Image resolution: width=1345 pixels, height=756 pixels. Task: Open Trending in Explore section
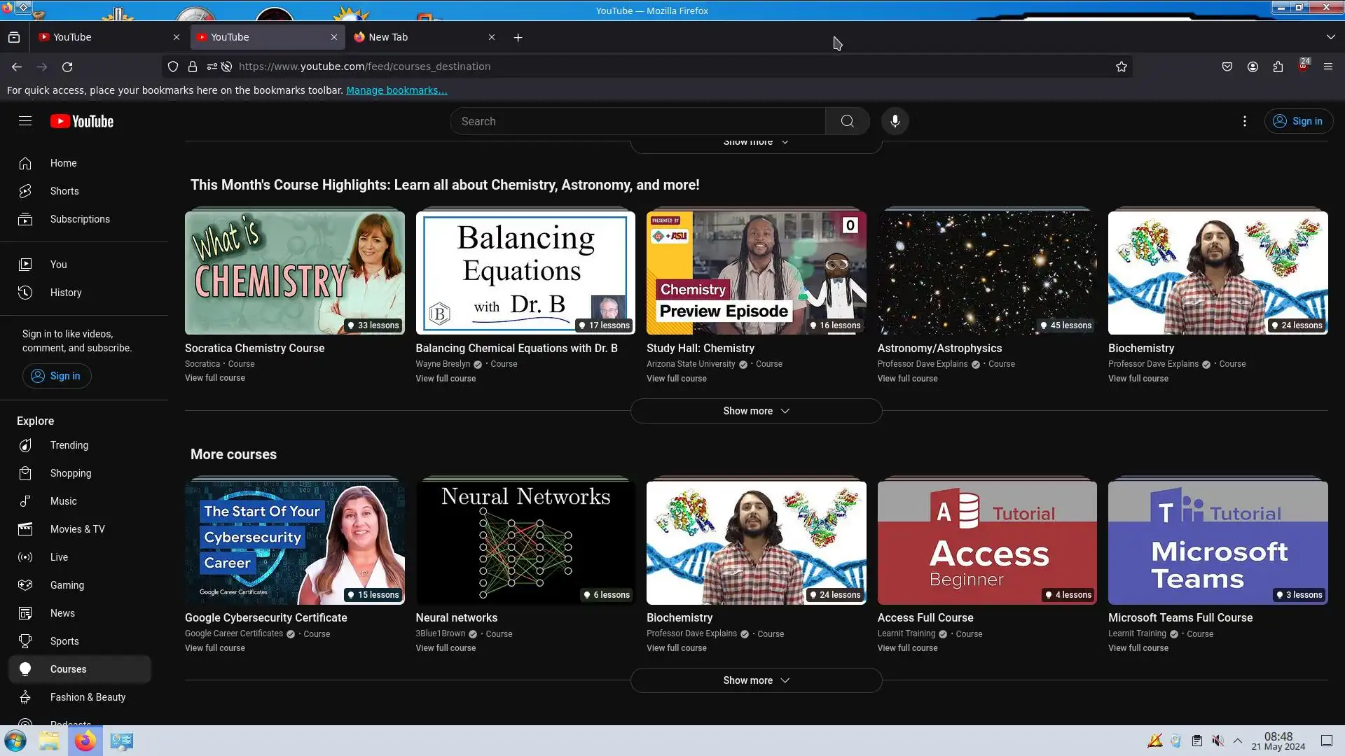[69, 445]
